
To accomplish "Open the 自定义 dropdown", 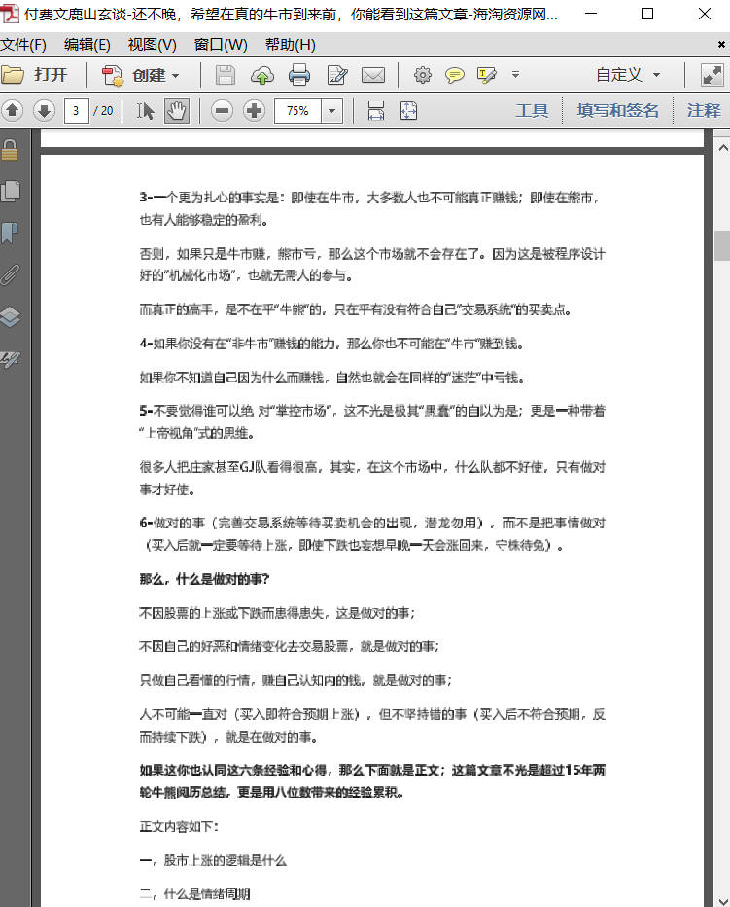I will tap(628, 75).
